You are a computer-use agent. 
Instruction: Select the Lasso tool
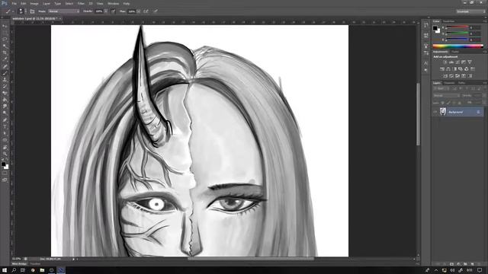point(5,40)
